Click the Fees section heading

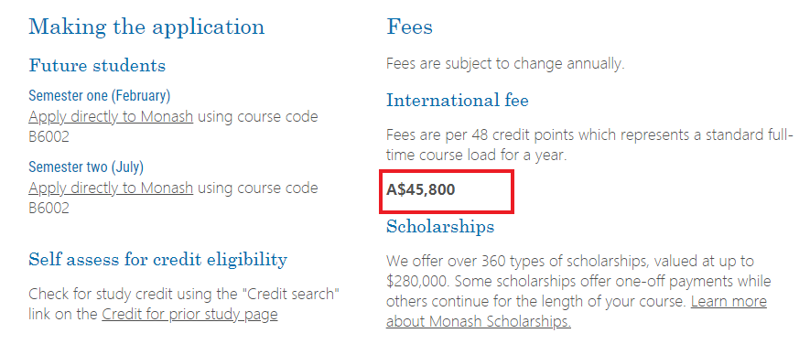409,27
